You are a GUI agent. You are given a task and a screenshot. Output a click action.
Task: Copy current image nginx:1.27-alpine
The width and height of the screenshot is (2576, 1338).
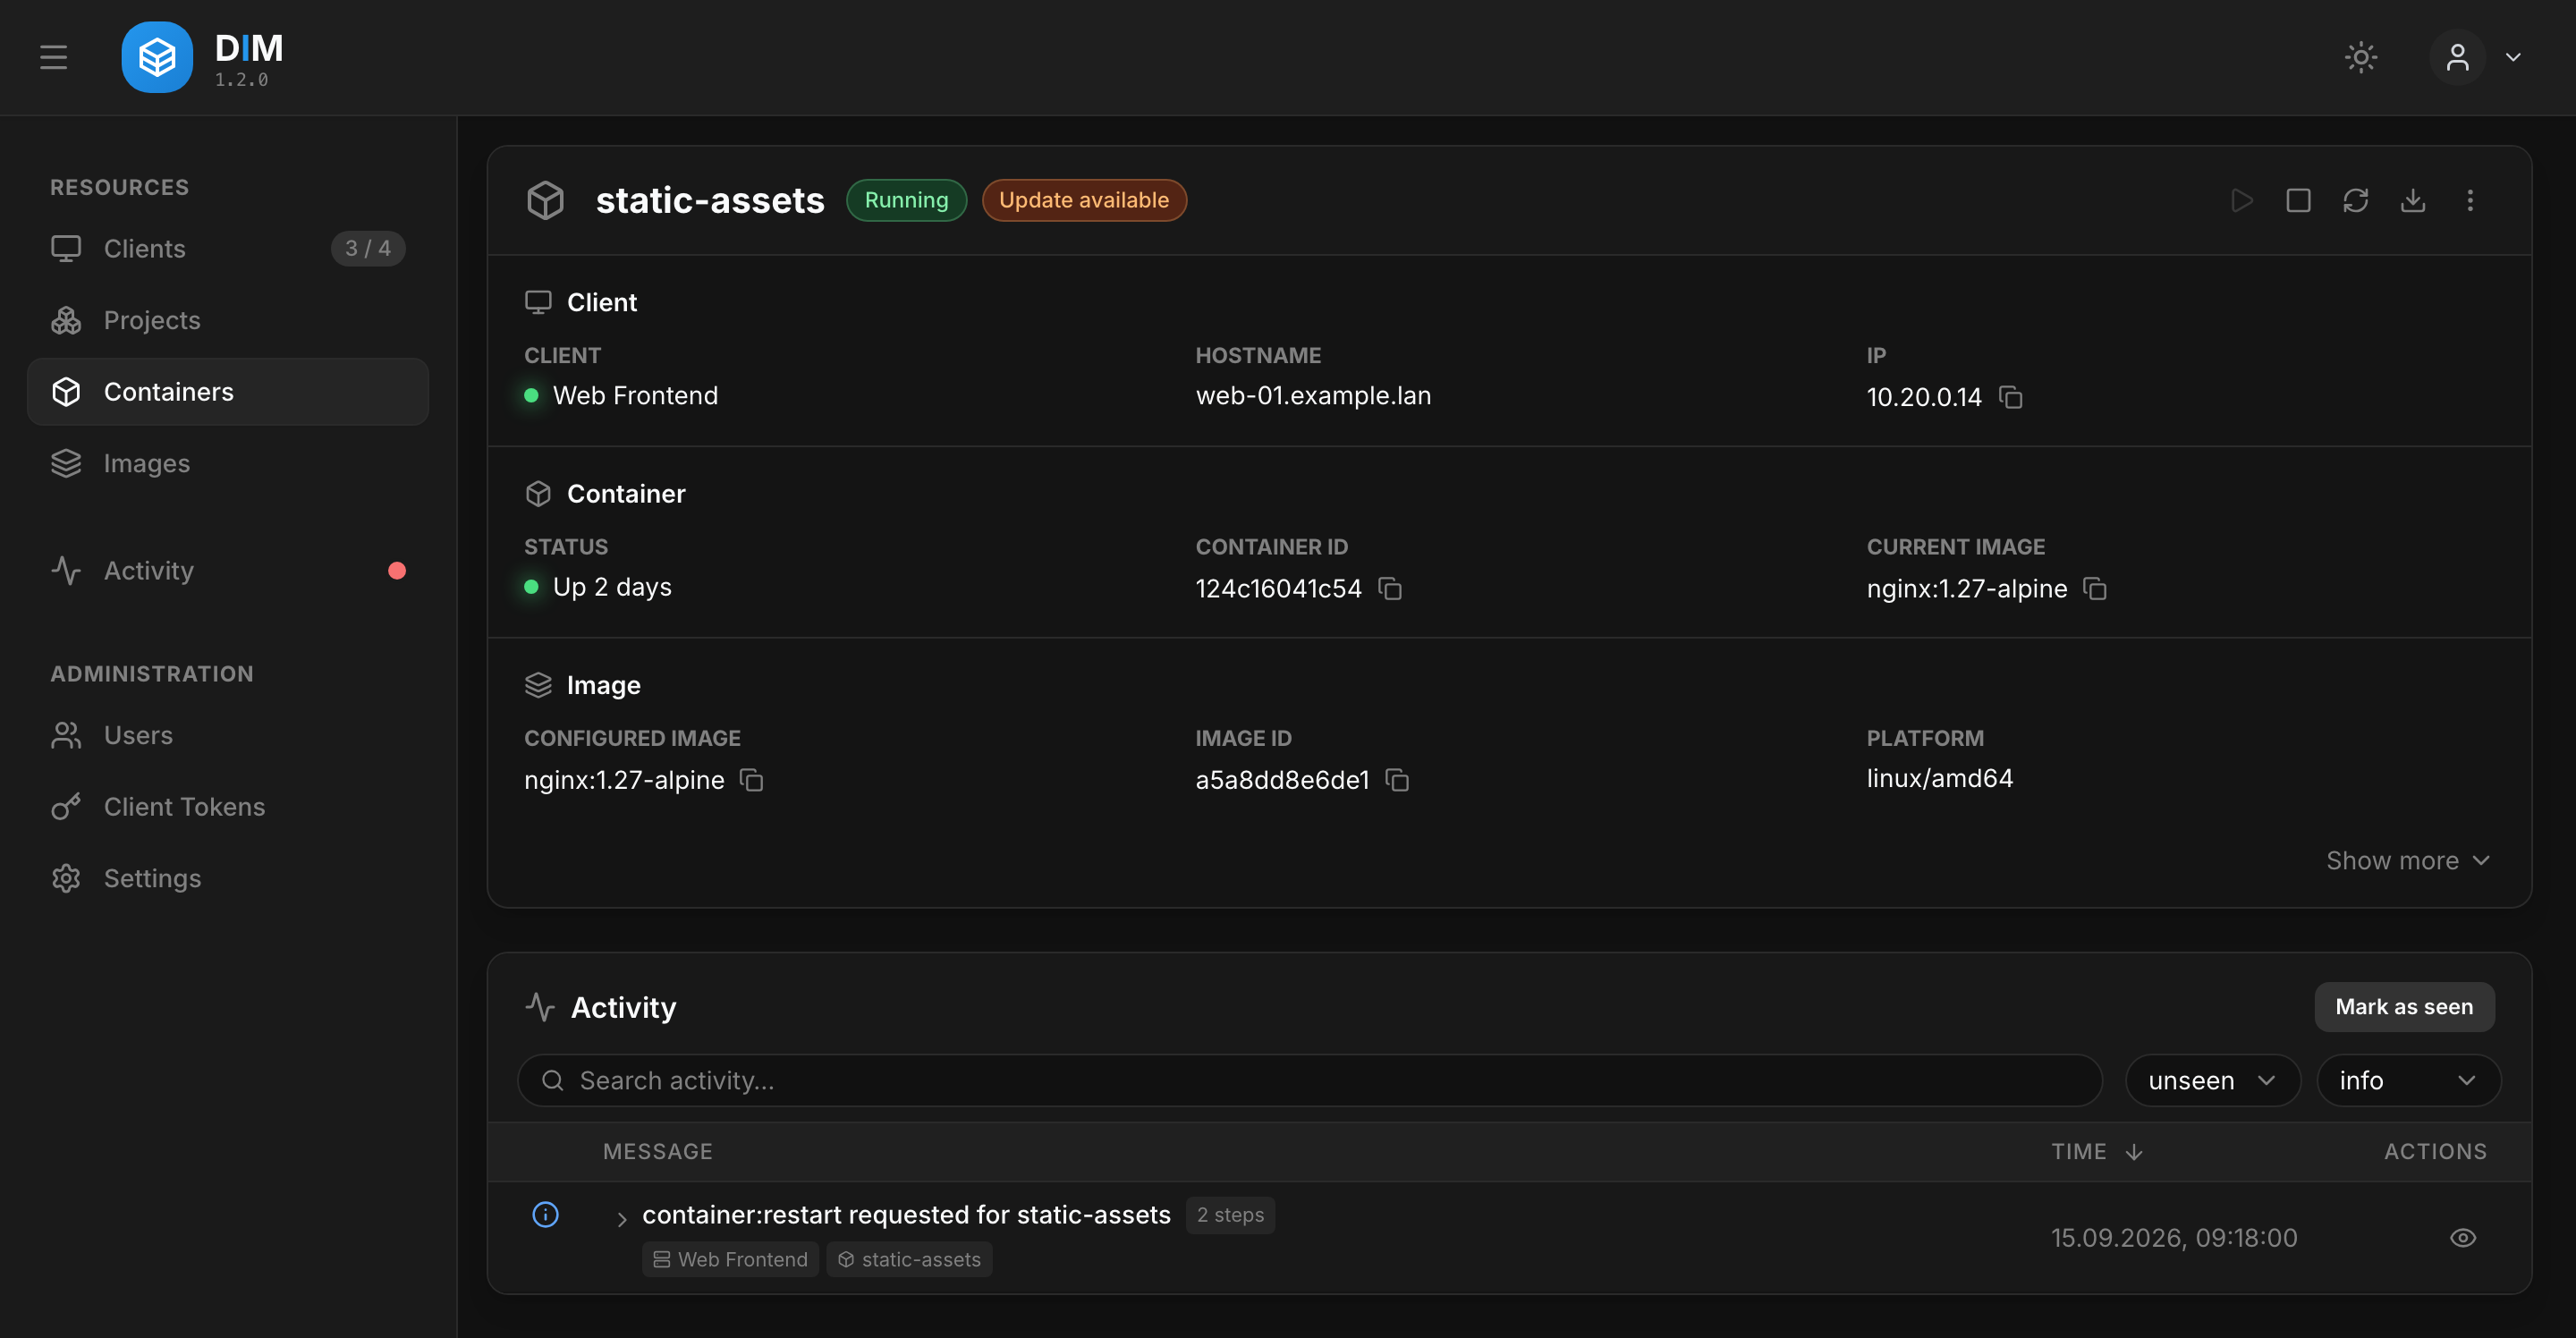tap(2095, 588)
